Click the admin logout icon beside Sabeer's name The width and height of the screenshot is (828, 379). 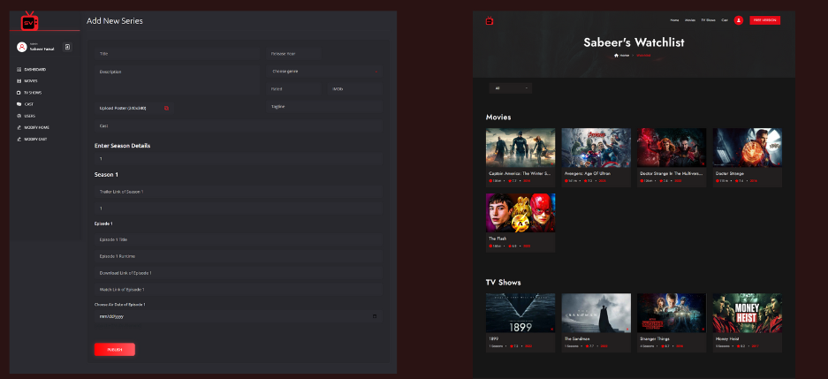[x=67, y=47]
